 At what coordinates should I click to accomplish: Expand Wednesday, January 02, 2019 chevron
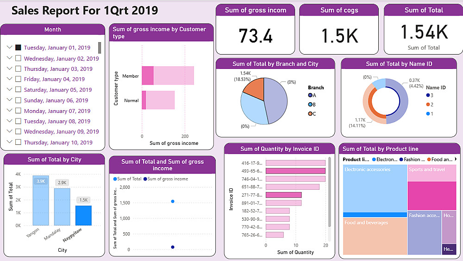point(9,58)
